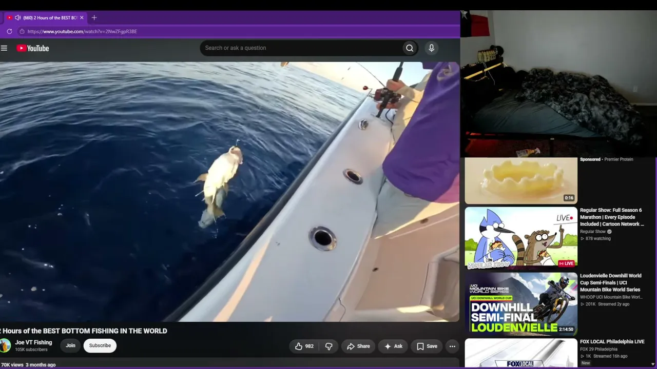Click the 0:16 ad duration badge
The height and width of the screenshot is (369, 657).
(569, 198)
